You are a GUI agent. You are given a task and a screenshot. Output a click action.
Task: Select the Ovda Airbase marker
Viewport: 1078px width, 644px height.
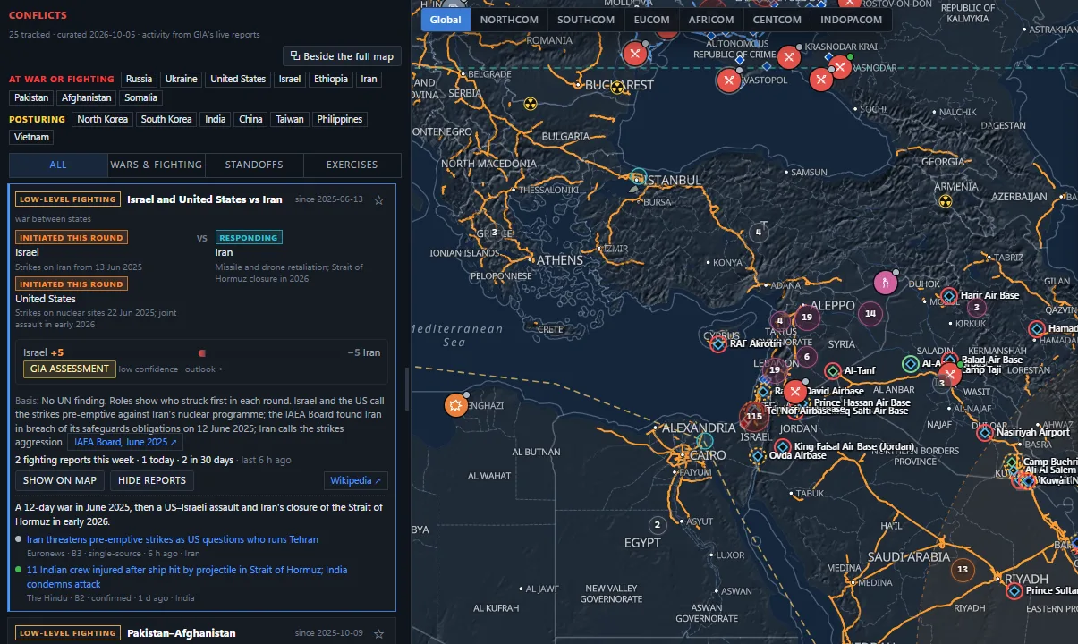click(x=758, y=456)
